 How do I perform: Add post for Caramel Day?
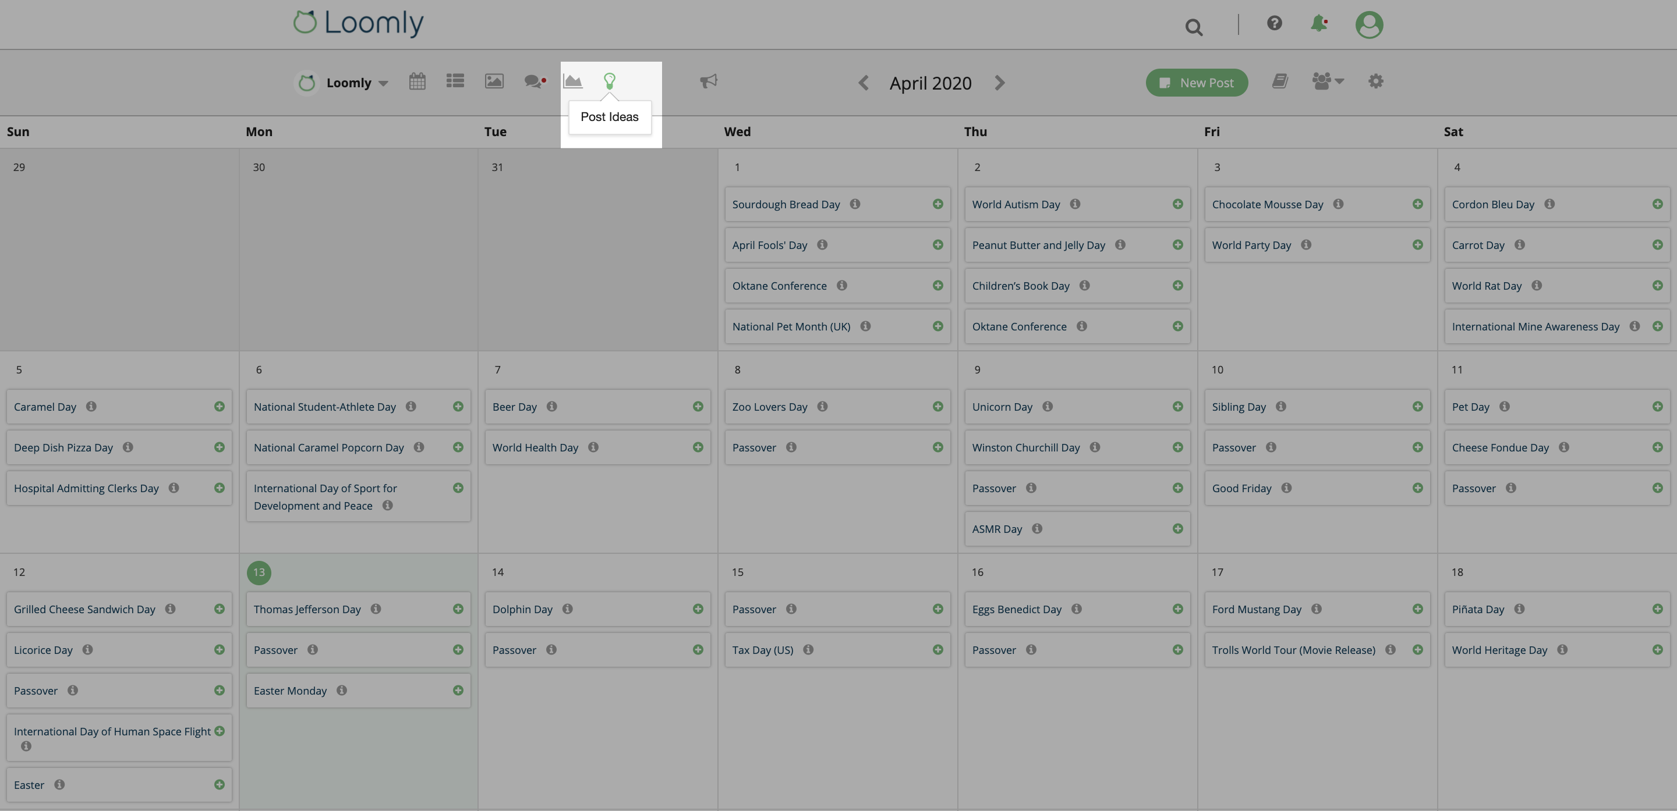(x=220, y=407)
